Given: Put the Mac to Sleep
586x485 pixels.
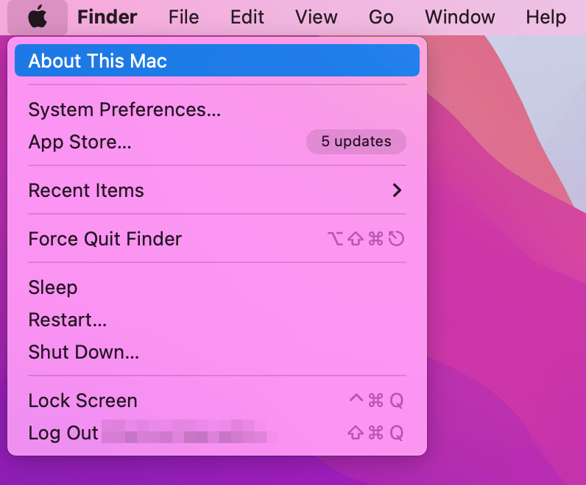Looking at the screenshot, I should click(x=217, y=287).
